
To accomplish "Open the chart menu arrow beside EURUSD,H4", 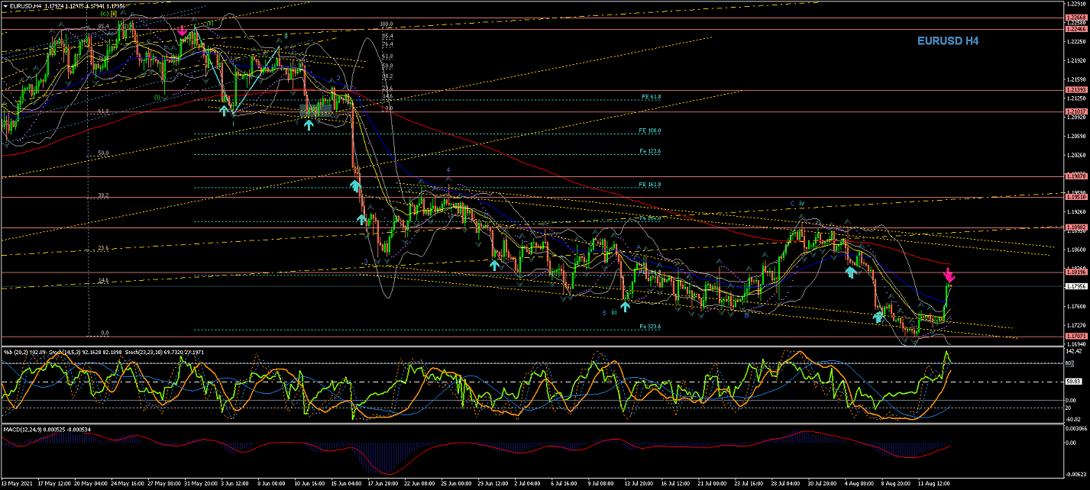I will click(5, 5).
